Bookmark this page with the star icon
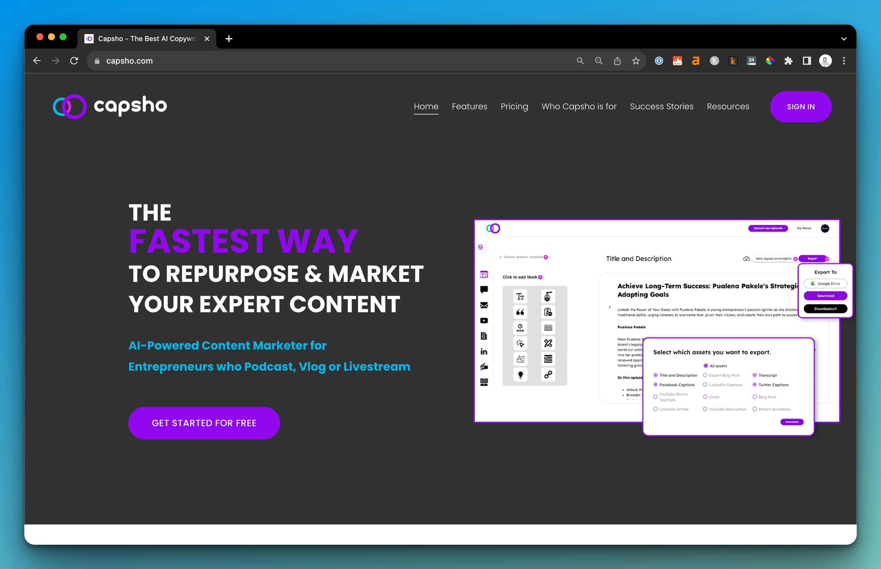The height and width of the screenshot is (569, 881). pyautogui.click(x=635, y=61)
